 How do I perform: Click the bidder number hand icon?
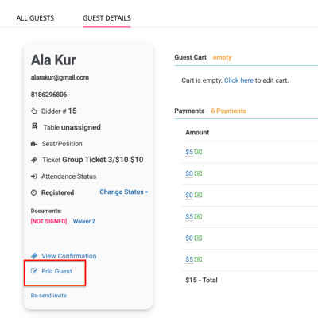click(x=33, y=111)
